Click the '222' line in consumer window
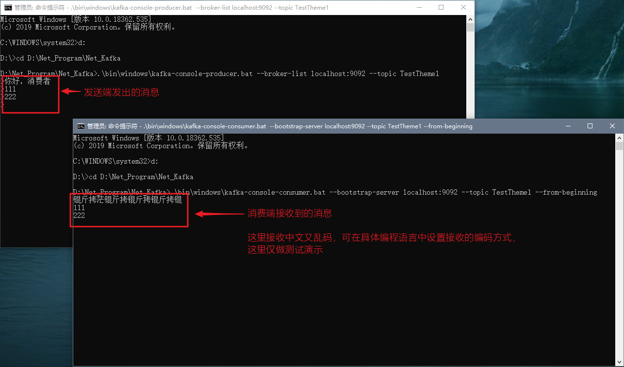Screen dimensions: 624x367 [79, 215]
